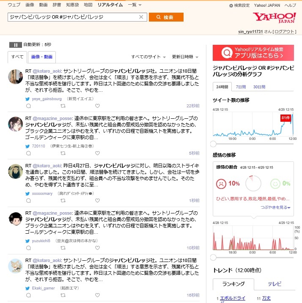Select the ウェブ search tab

[14, 5]
